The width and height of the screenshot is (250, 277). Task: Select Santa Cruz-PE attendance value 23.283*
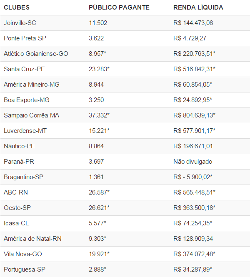click(x=99, y=69)
